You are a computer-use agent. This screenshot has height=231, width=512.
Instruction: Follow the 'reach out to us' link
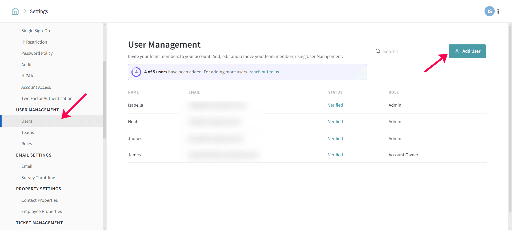pos(264,72)
